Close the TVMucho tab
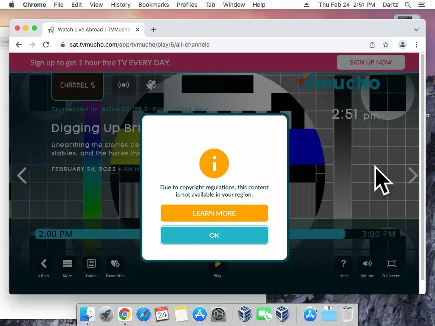This screenshot has height=326, width=435. click(138, 30)
